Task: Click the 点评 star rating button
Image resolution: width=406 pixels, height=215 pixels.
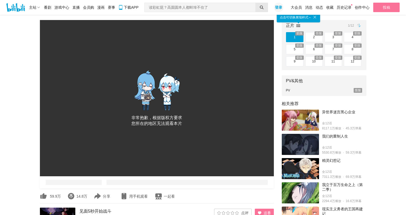Action: [233, 212]
